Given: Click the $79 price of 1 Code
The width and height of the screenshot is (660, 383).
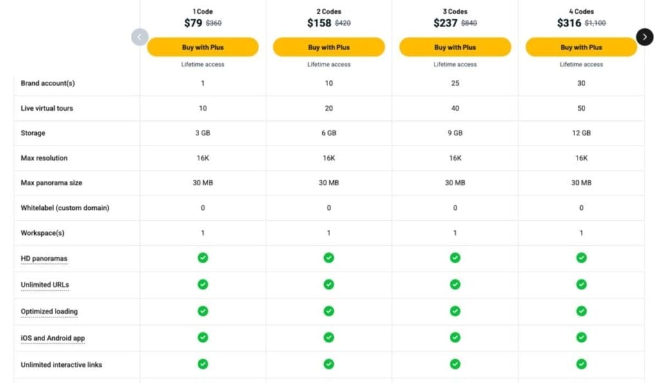Looking at the screenshot, I should pyautogui.click(x=193, y=23).
